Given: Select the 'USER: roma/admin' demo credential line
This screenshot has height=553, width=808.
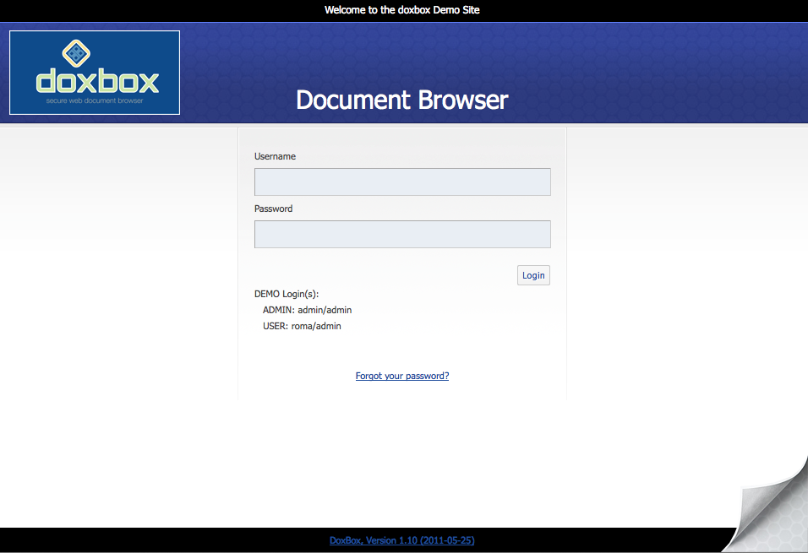Looking at the screenshot, I should coord(301,326).
